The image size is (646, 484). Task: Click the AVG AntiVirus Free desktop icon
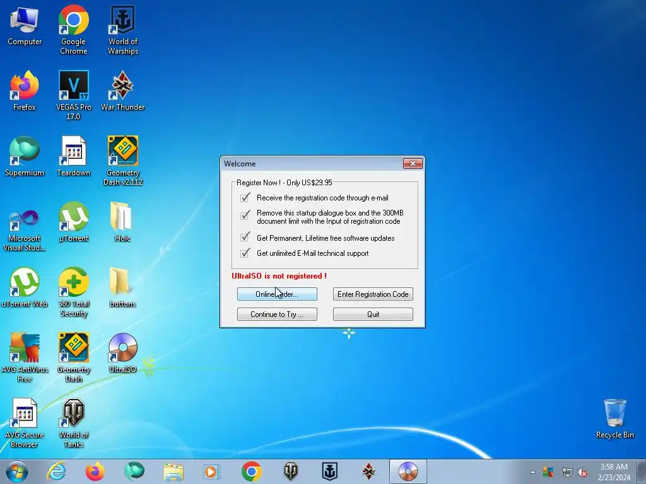click(x=25, y=358)
